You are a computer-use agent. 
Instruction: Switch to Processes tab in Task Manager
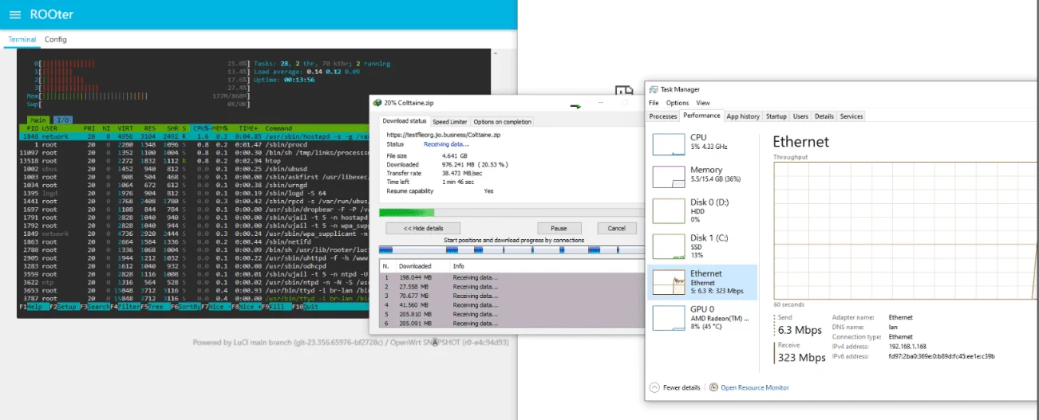pyautogui.click(x=663, y=116)
